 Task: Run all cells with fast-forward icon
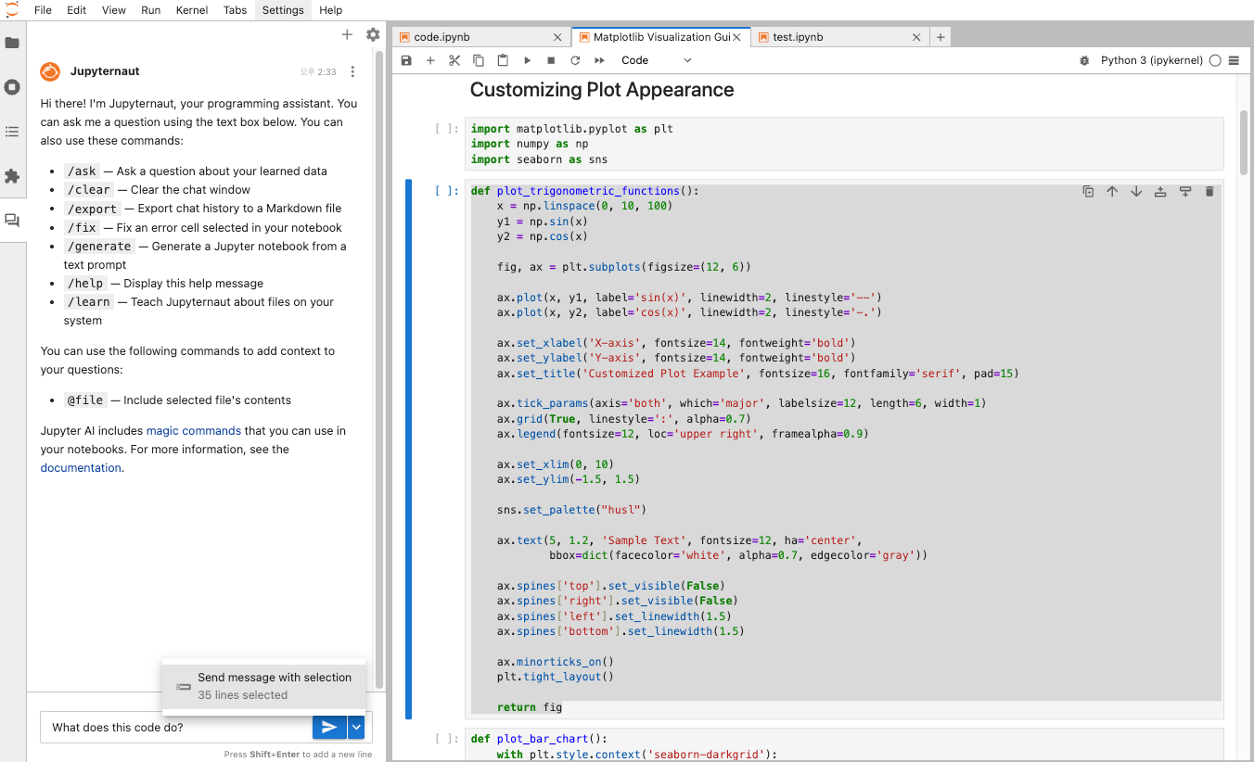pyautogui.click(x=598, y=59)
